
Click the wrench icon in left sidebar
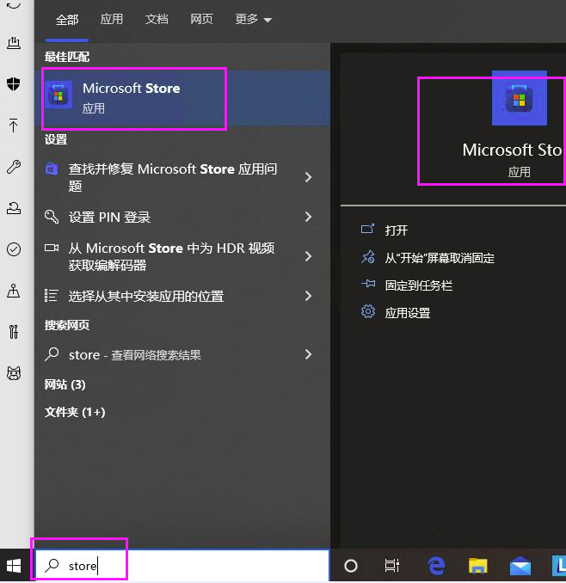pyautogui.click(x=14, y=167)
